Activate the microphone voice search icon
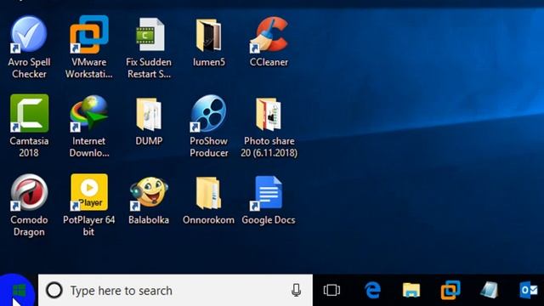This screenshot has width=544, height=306. [296, 290]
